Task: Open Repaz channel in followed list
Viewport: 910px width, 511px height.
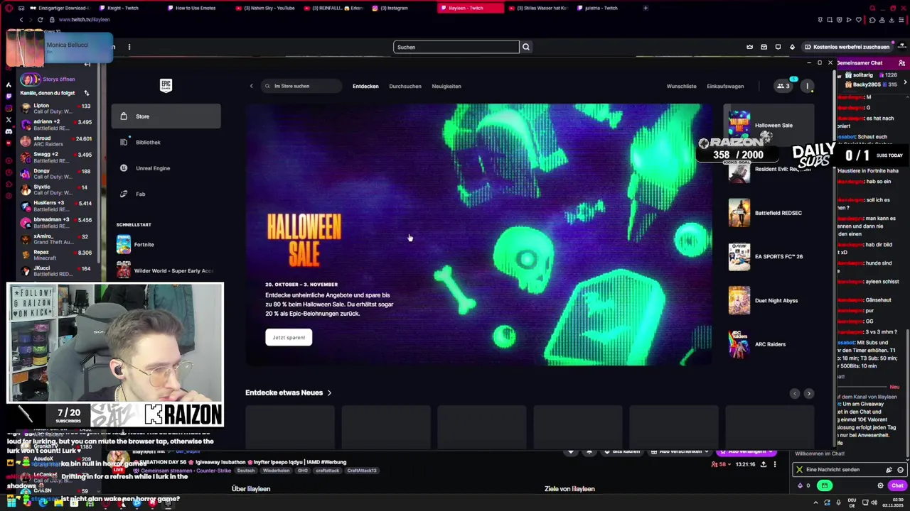Action: click(x=57, y=255)
